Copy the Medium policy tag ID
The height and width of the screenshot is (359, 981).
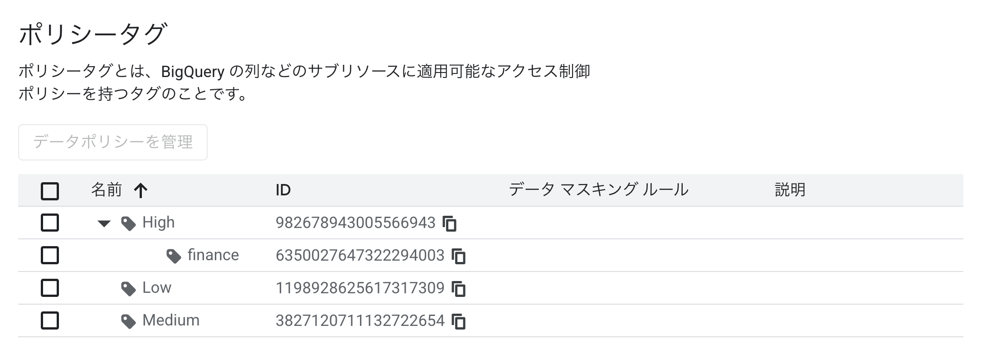[459, 321]
